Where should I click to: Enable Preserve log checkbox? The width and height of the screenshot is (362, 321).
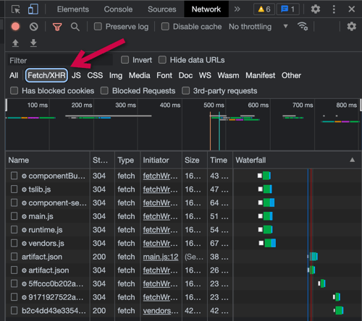(x=98, y=27)
